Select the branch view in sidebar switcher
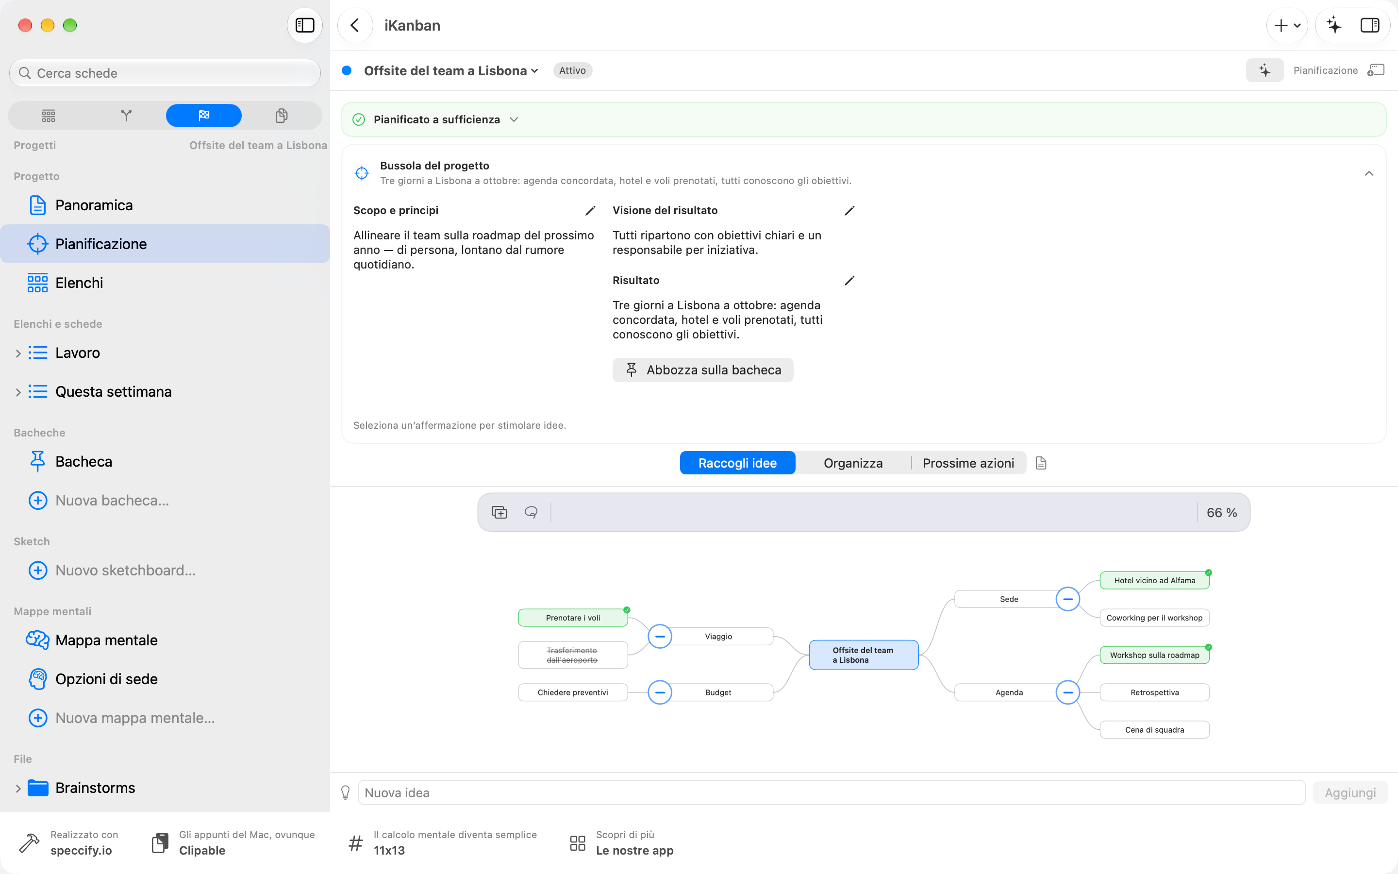Screen dimensions: 1398x874 coord(126,116)
